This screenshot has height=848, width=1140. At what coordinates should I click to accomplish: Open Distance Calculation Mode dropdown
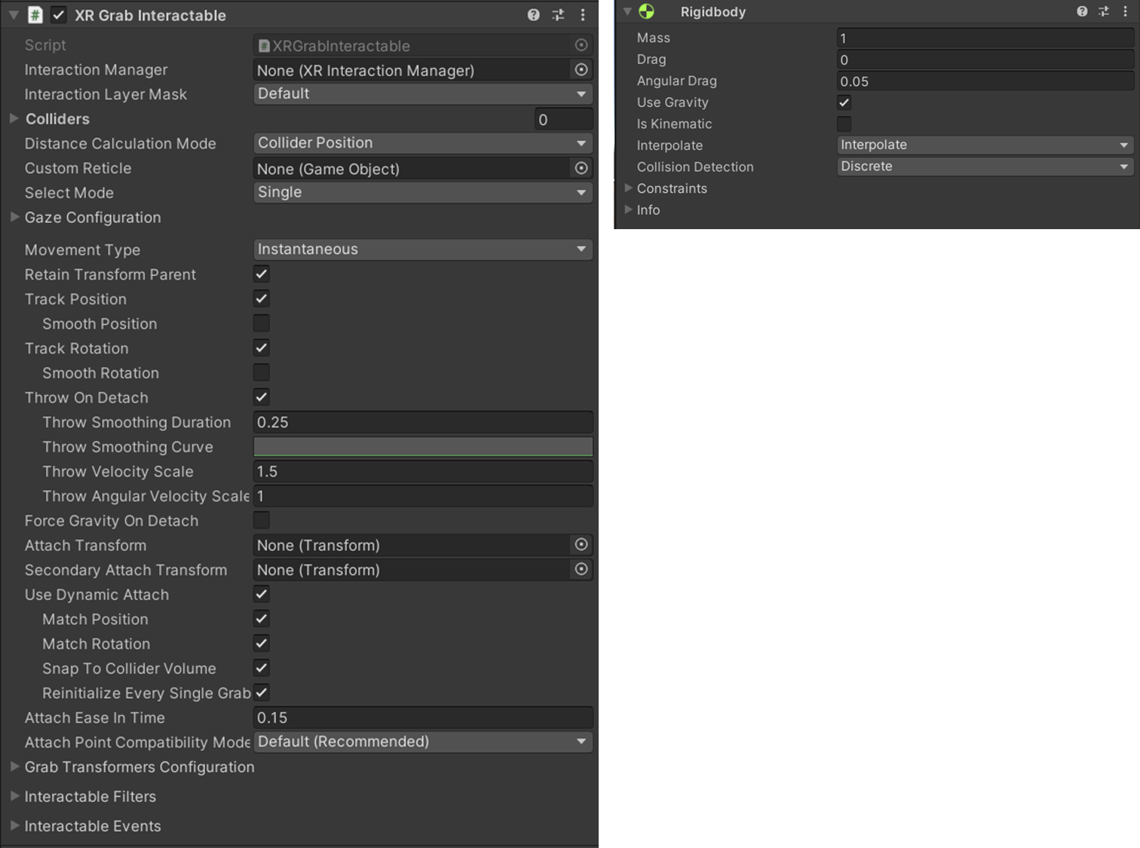(x=423, y=143)
